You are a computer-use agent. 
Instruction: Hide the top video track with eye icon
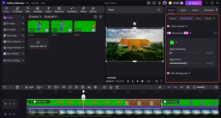pyautogui.click(x=10, y=104)
